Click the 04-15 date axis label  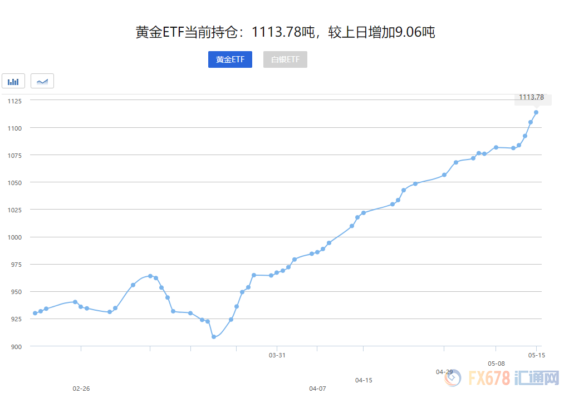pos(362,381)
